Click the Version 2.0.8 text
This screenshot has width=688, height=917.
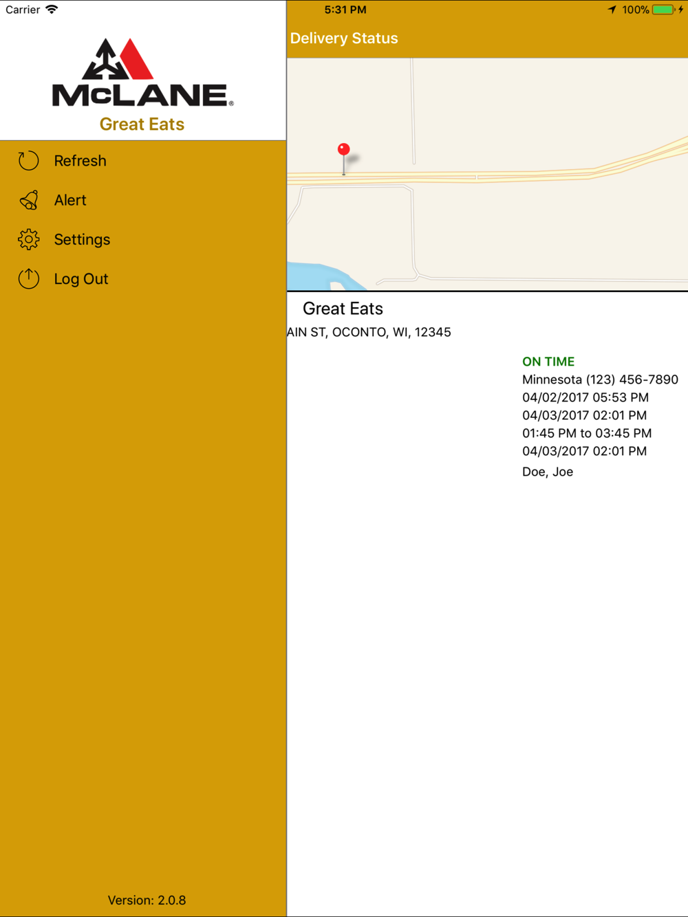click(147, 900)
